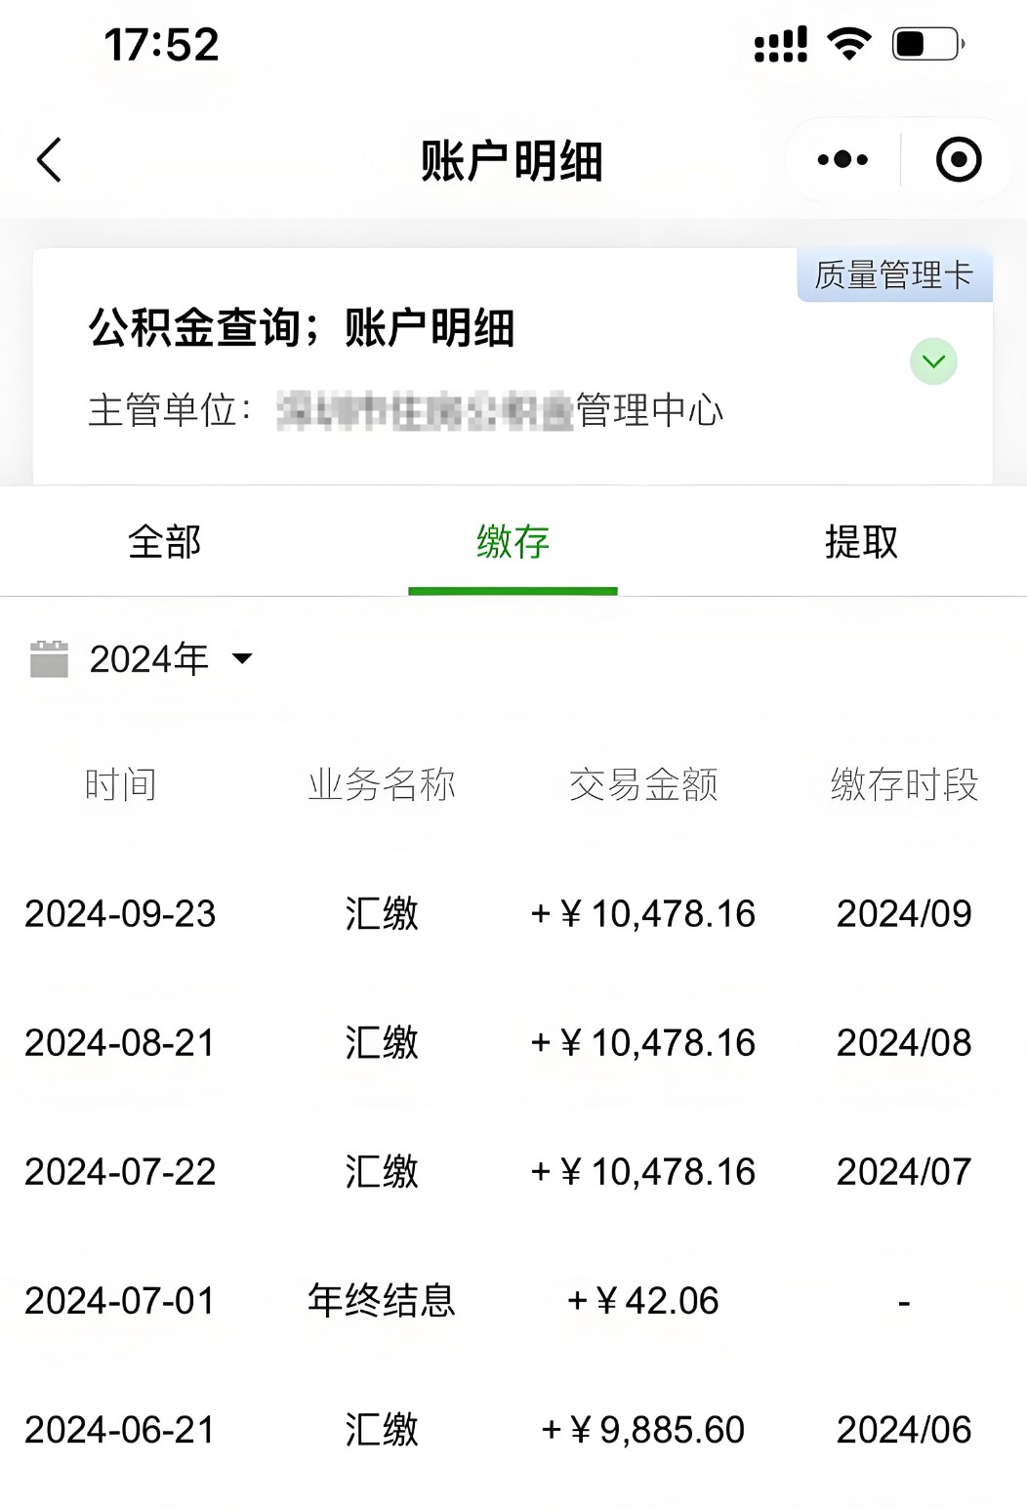Tap the cellular signal icon
The image size is (1027, 1510).
point(780,44)
